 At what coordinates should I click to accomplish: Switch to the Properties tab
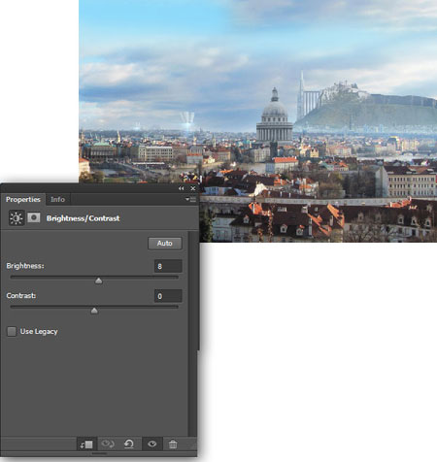pos(23,199)
